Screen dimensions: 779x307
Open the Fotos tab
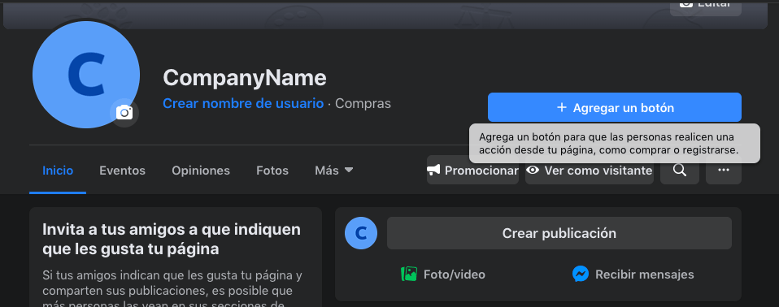(x=272, y=171)
